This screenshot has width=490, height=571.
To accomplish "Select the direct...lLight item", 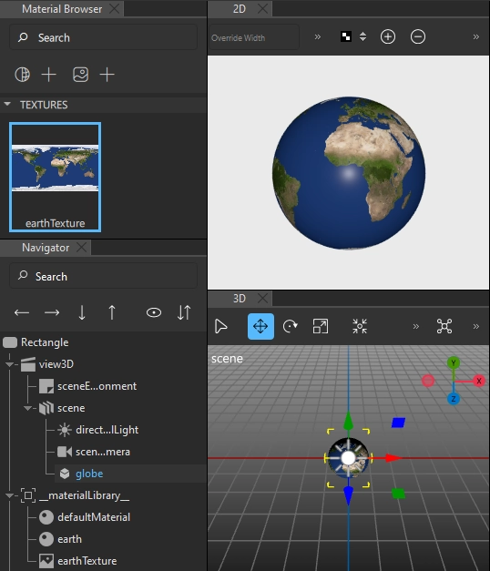I will coord(107,430).
